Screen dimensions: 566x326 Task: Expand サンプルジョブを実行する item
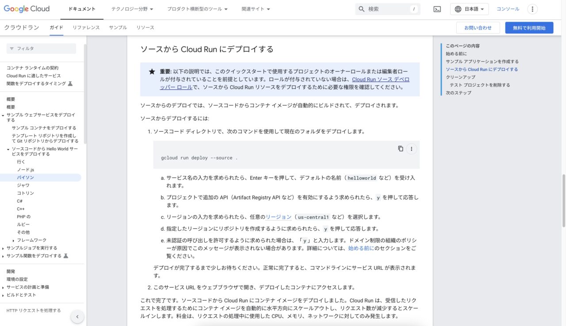coord(3,248)
